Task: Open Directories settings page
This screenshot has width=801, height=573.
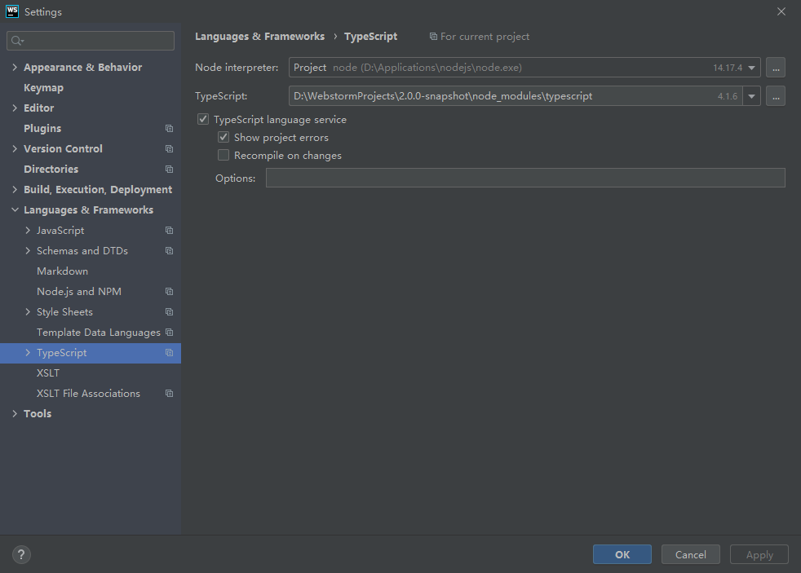Action: click(x=51, y=170)
